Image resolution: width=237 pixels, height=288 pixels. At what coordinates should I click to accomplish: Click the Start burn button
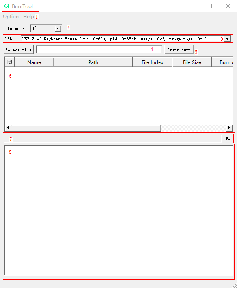[179, 50]
